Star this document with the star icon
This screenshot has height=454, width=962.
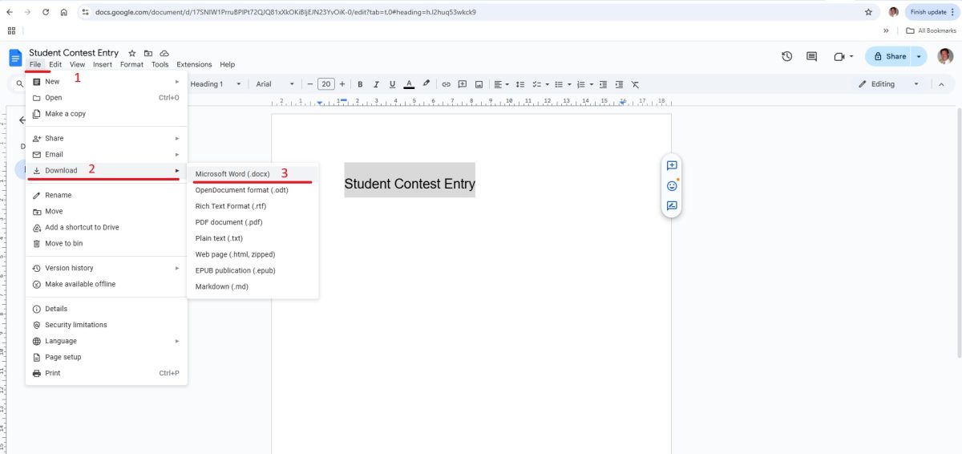132,53
